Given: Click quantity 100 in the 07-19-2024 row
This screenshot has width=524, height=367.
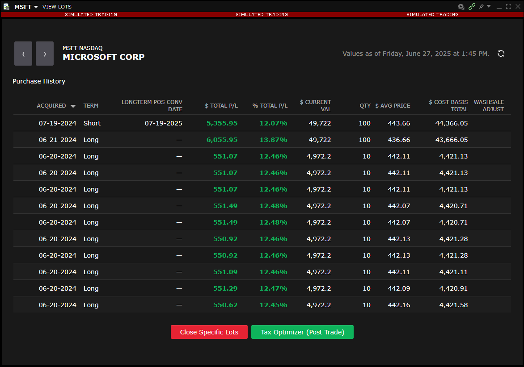Looking at the screenshot, I should pos(364,123).
